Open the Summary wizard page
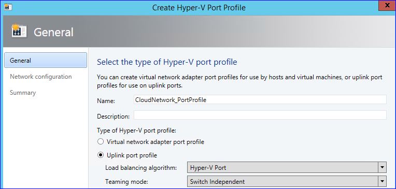The height and width of the screenshot is (189, 396). pos(23,93)
